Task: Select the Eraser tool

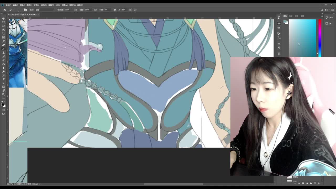Action: tap(4, 60)
